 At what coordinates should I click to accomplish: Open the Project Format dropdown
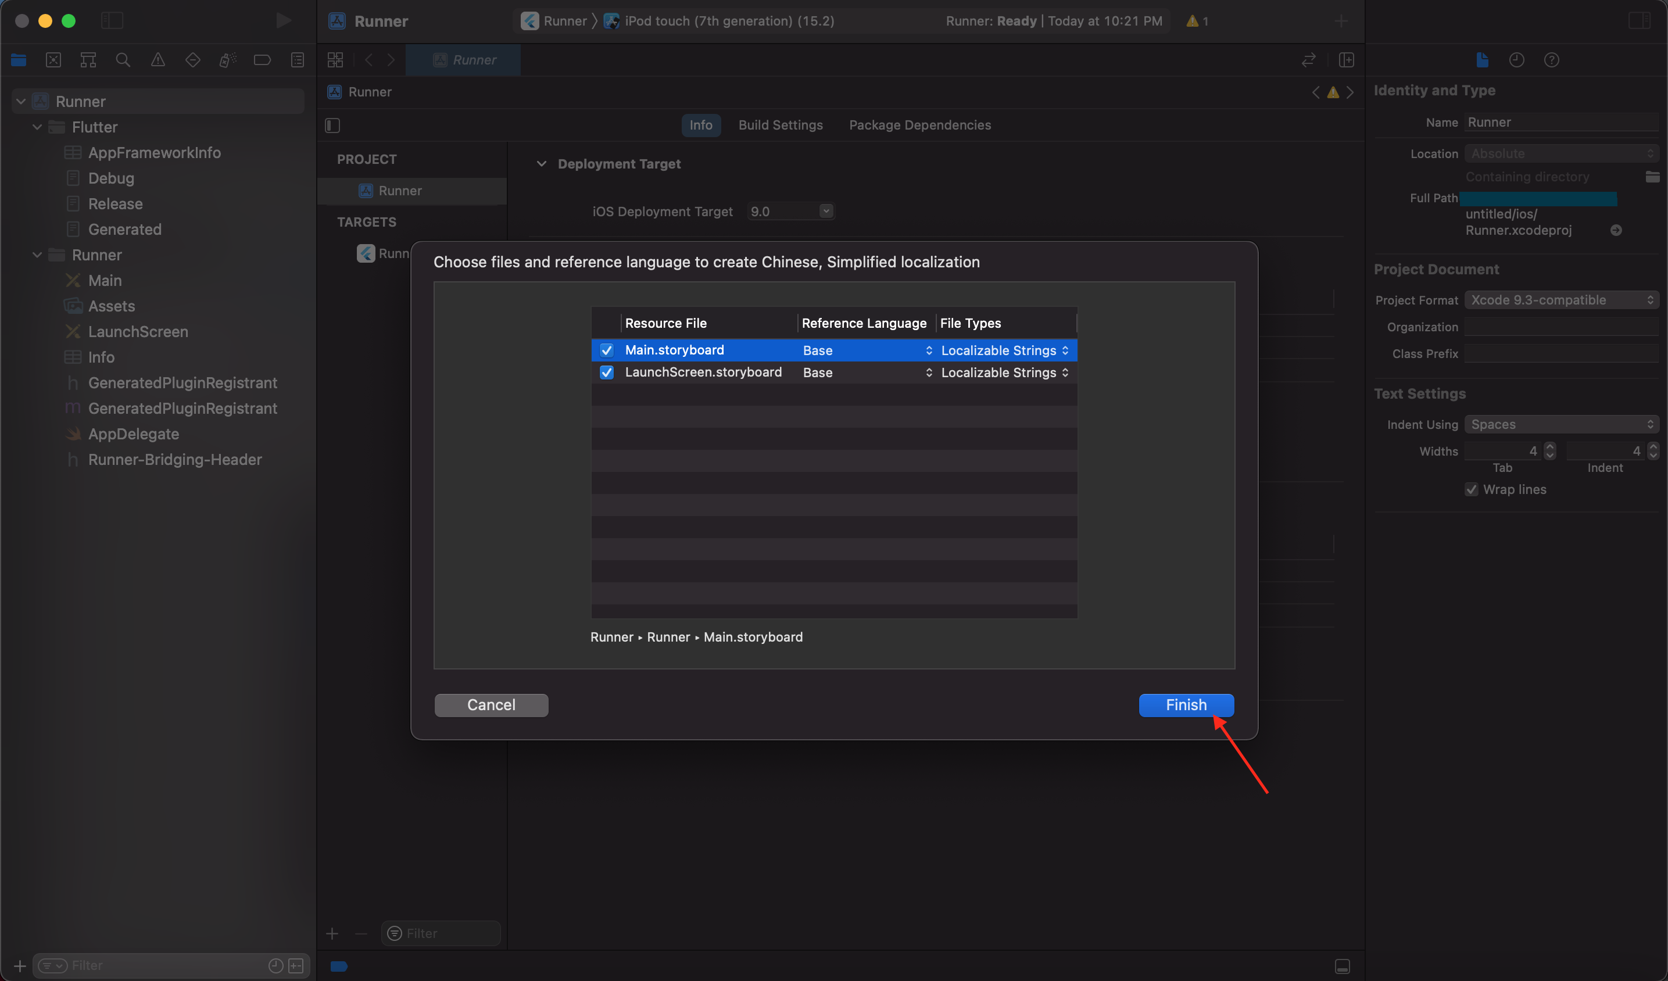pyautogui.click(x=1562, y=300)
